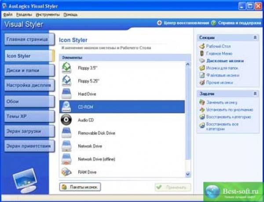Open the Диски и папки section
The height and width of the screenshot is (202, 264).
(x=29, y=70)
